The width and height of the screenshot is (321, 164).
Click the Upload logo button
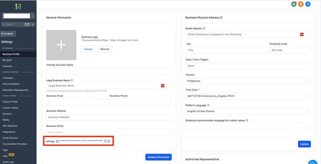click(88, 49)
